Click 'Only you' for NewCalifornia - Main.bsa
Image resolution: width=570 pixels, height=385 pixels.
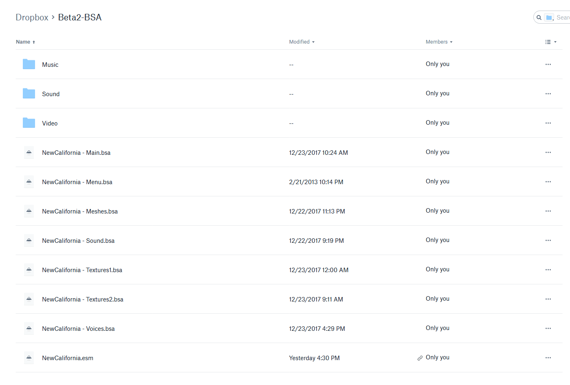tap(438, 152)
